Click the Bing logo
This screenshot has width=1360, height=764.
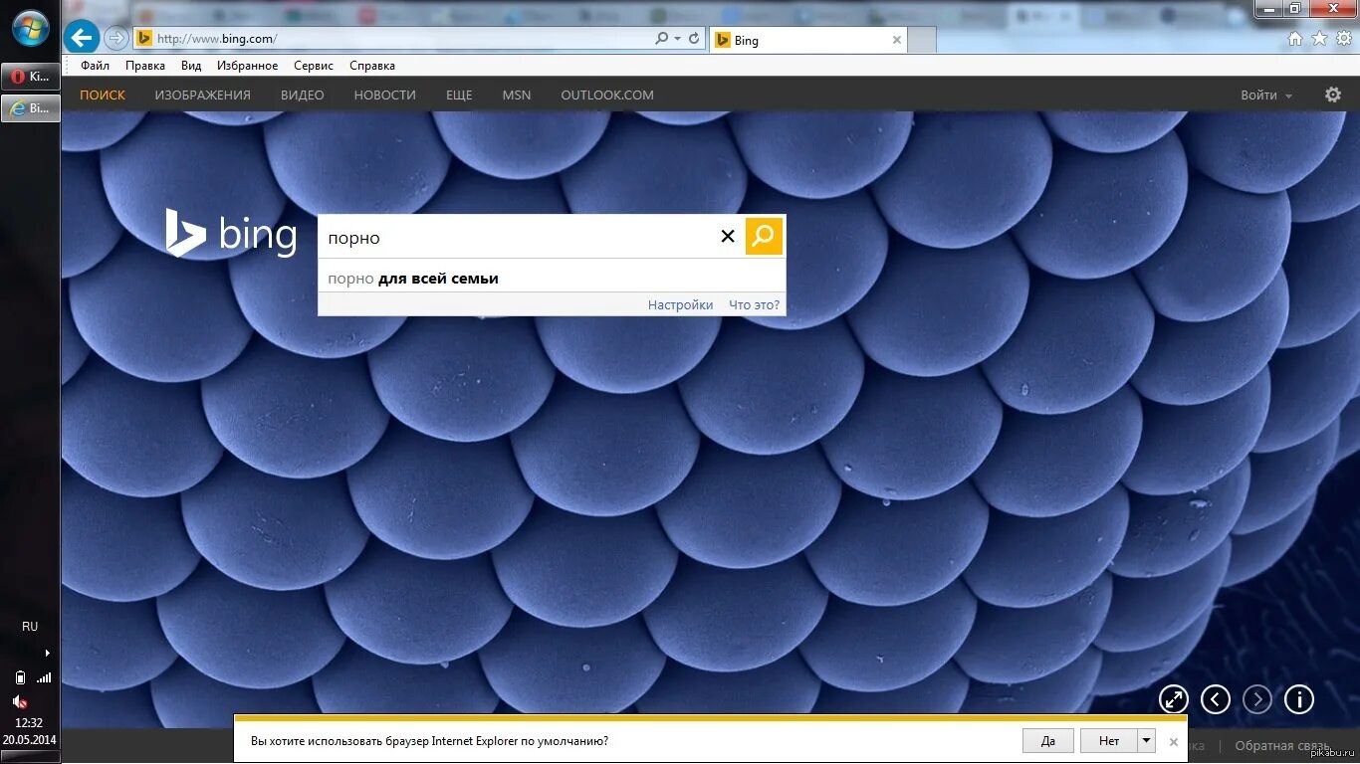click(231, 234)
